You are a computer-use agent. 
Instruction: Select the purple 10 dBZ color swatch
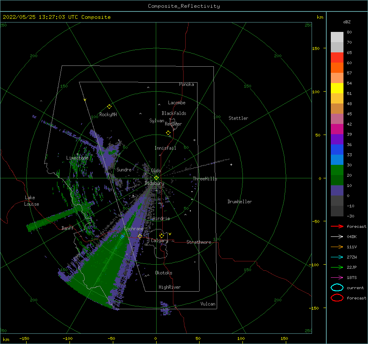click(337, 191)
